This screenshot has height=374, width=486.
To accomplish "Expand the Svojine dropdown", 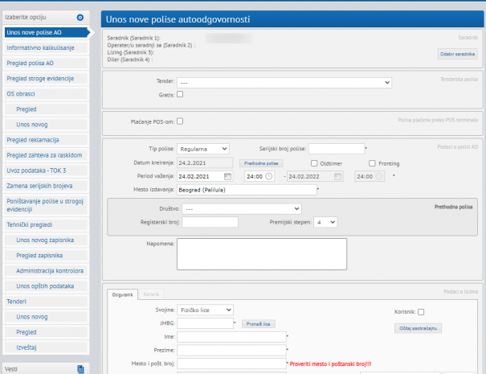I will click(205, 310).
